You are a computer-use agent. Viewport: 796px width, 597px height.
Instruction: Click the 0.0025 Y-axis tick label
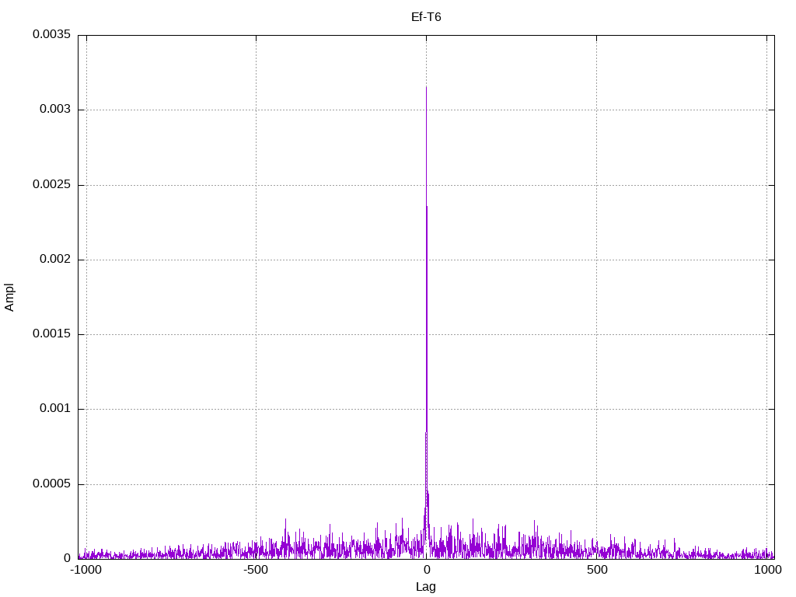pyautogui.click(x=52, y=184)
